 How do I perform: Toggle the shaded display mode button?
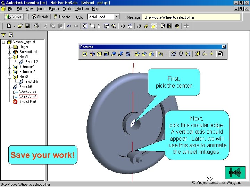tap(153, 26)
